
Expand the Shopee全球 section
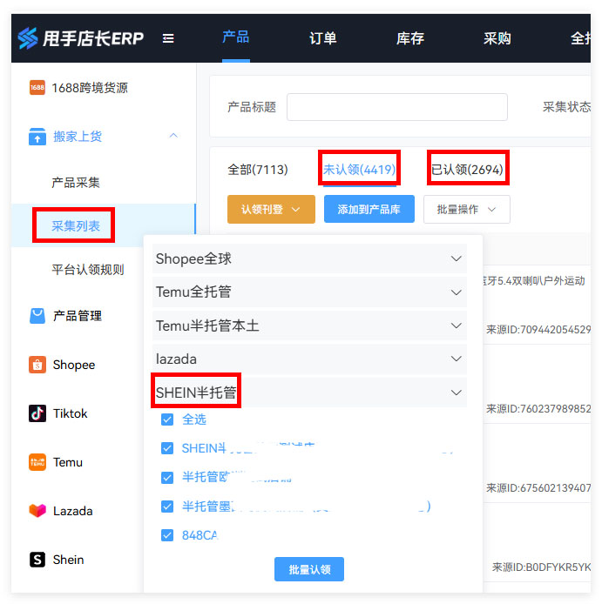click(x=309, y=258)
